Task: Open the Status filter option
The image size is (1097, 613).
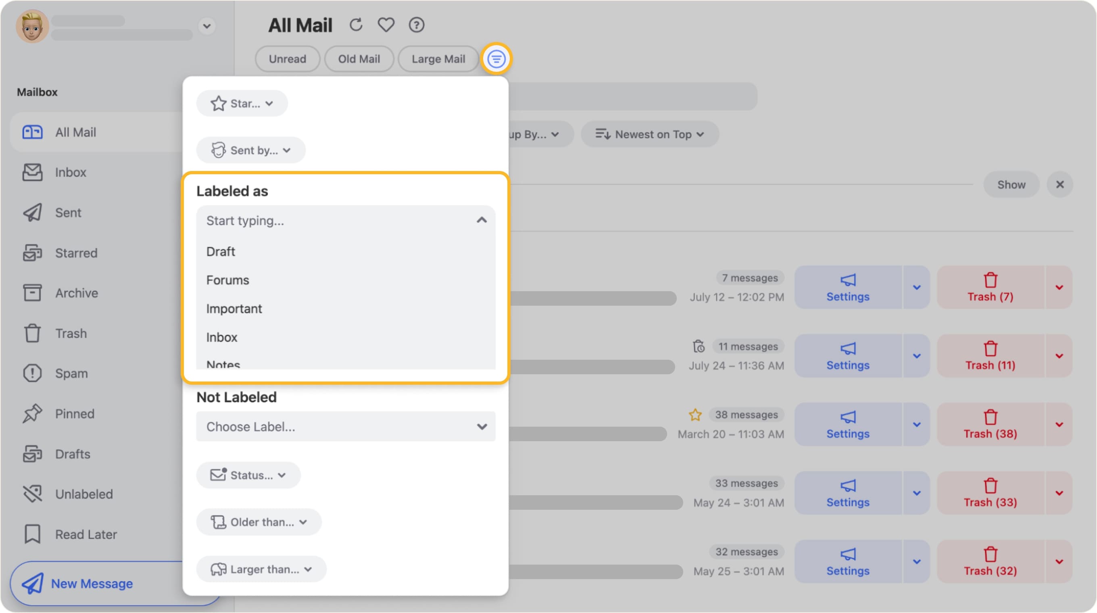Action: pyautogui.click(x=248, y=475)
